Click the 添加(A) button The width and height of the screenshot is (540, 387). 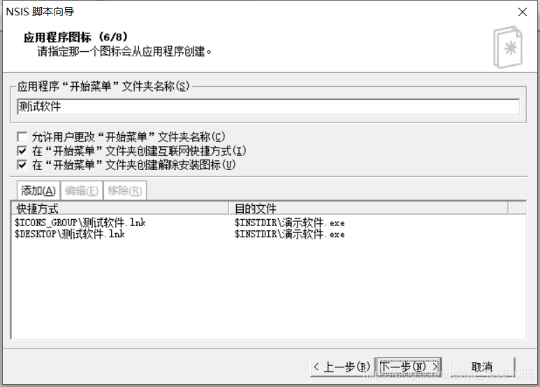(x=38, y=190)
